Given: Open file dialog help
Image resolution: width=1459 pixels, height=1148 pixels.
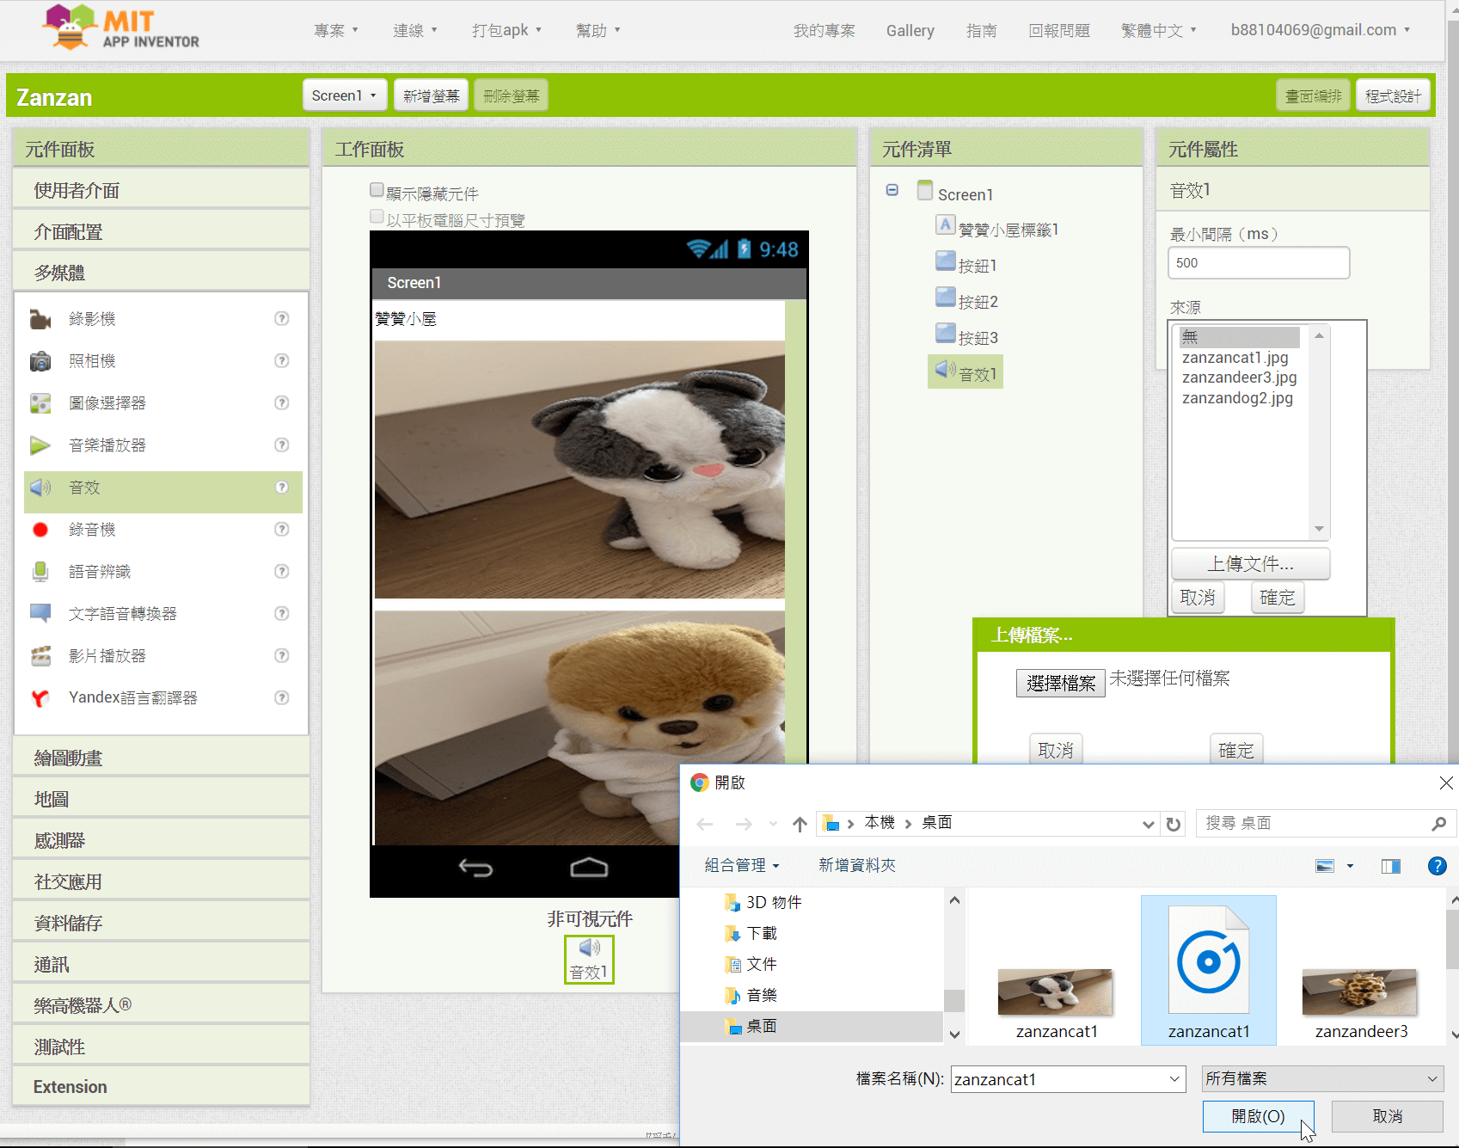Looking at the screenshot, I should tap(1437, 866).
